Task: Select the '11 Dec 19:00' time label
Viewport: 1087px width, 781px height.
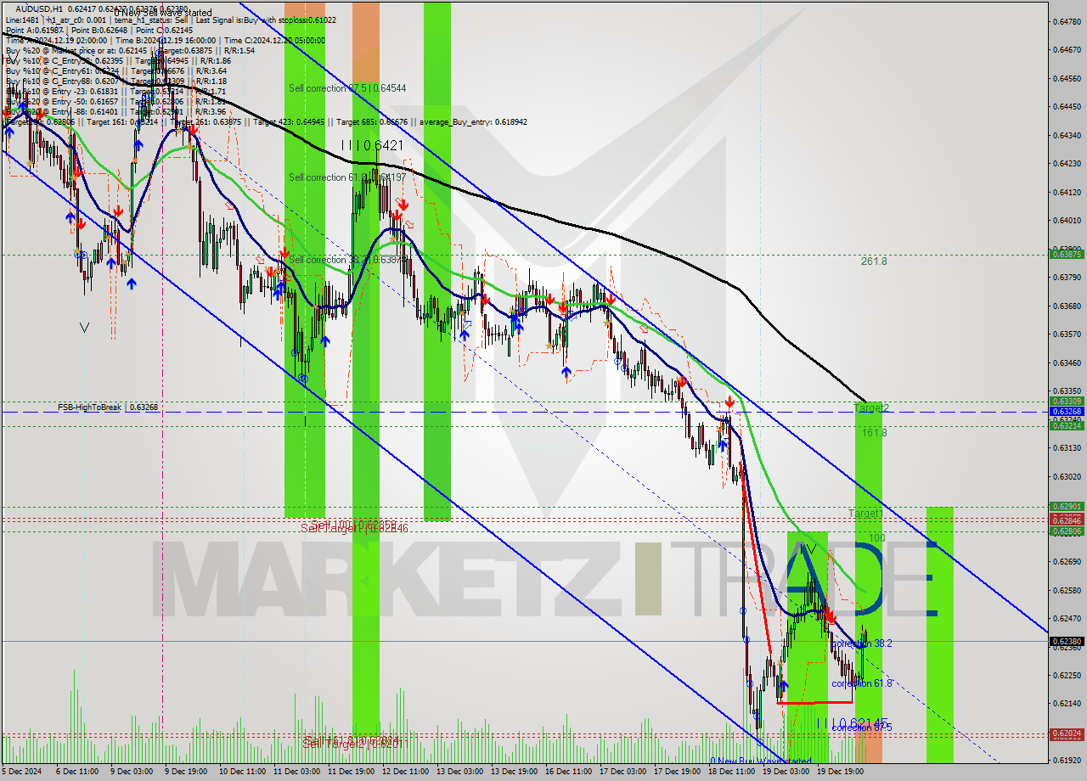Action: pyautogui.click(x=351, y=773)
